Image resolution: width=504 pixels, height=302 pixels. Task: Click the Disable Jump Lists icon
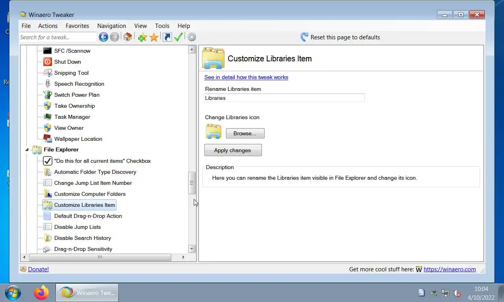[47, 227]
